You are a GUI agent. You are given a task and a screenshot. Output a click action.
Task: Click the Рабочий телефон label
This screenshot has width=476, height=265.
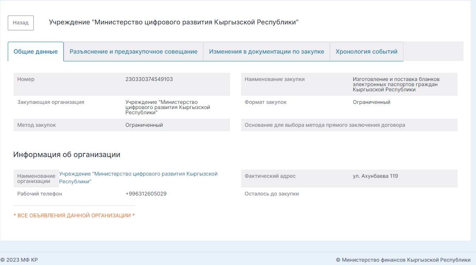[40, 194]
